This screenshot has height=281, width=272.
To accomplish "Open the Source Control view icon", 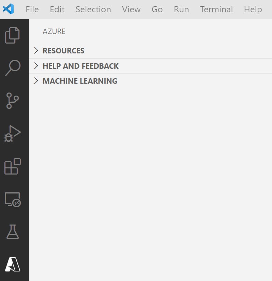I will point(12,101).
